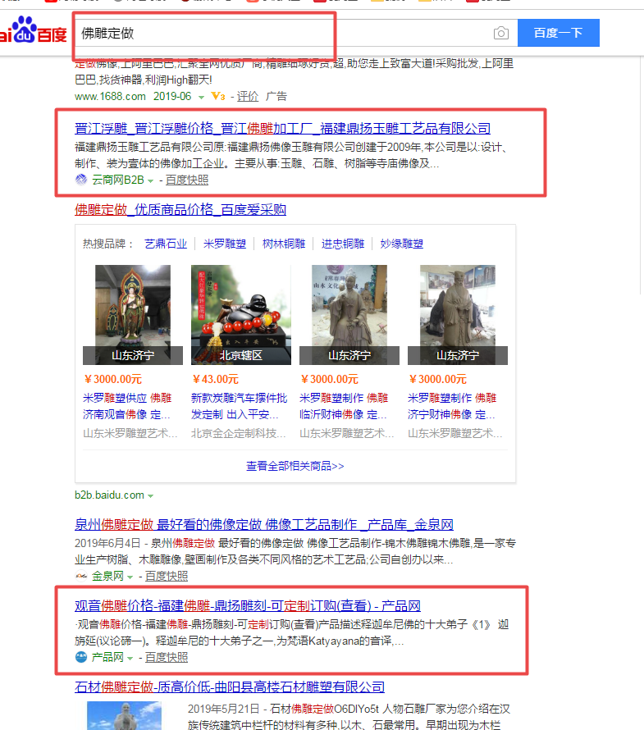The width and height of the screenshot is (644, 730).
Task: Click seller 北京金企定制科技
Action: tap(239, 433)
